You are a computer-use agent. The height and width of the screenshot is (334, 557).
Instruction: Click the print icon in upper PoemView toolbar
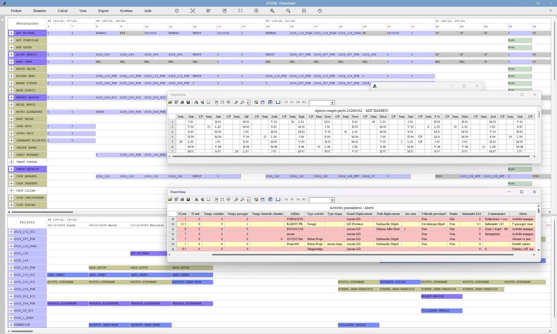tap(182, 102)
